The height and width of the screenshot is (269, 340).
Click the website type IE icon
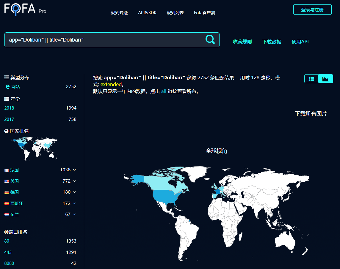point(8,87)
